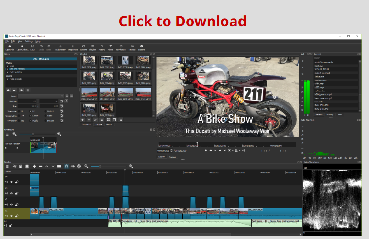This screenshot has height=239, width=369.
Task: Mute track V1 speaker icon
Action: [6, 216]
